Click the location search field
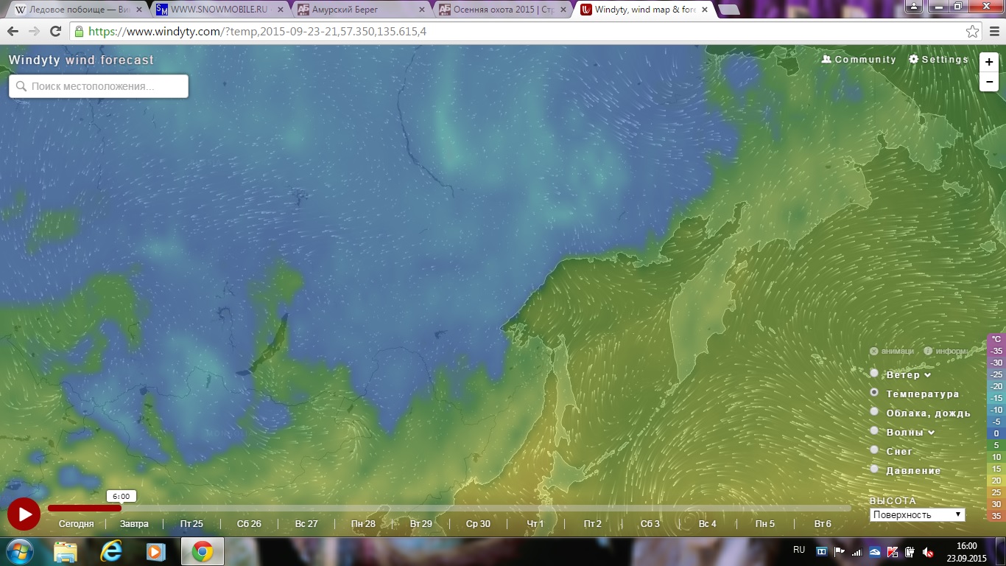 99,86
